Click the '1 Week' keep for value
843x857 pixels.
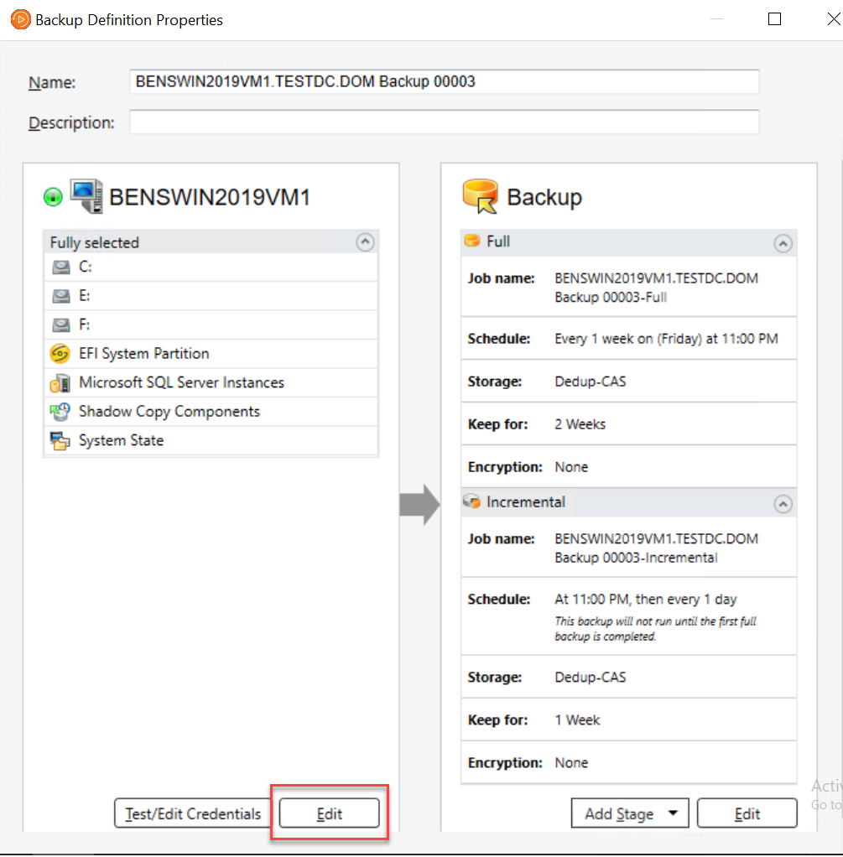[577, 719]
